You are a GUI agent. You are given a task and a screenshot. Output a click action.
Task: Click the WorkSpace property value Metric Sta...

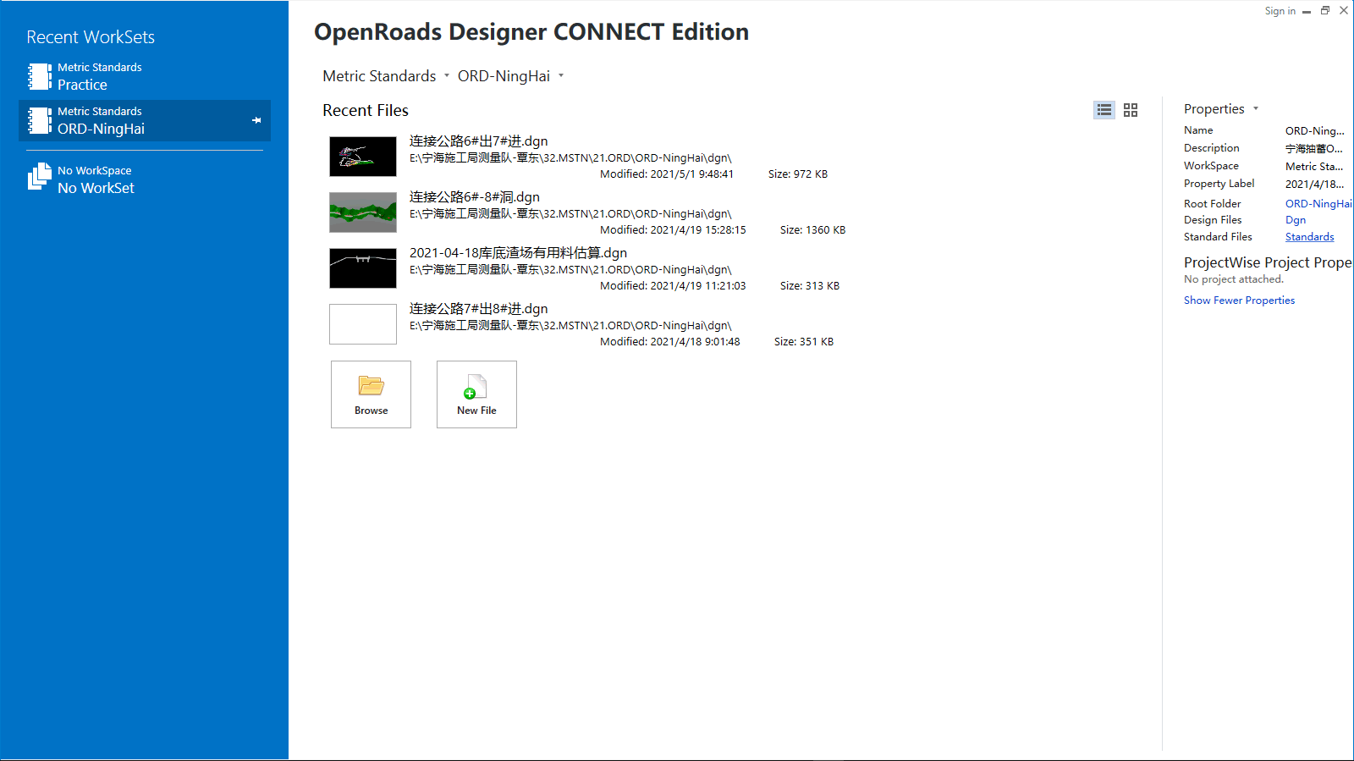tap(1314, 167)
